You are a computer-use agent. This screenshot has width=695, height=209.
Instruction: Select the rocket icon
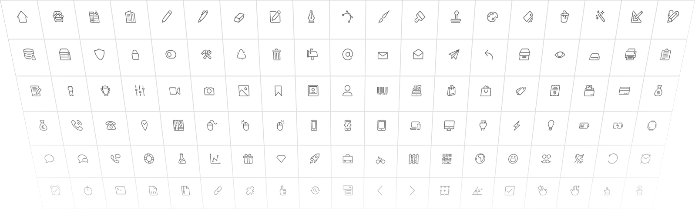tap(315, 159)
